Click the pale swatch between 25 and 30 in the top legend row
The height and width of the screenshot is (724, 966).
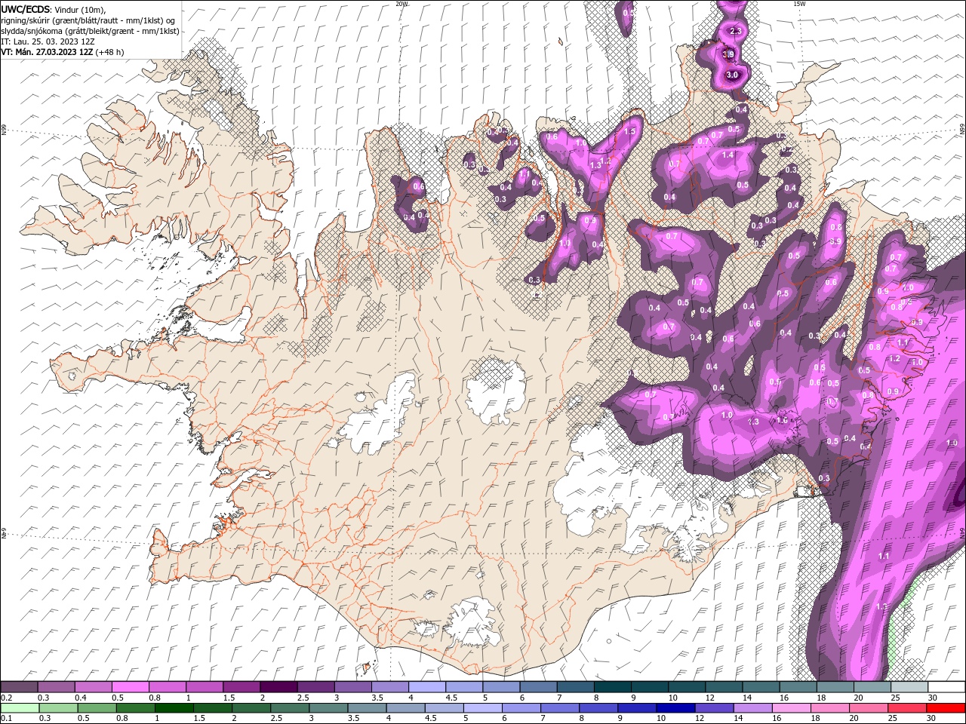point(909,687)
